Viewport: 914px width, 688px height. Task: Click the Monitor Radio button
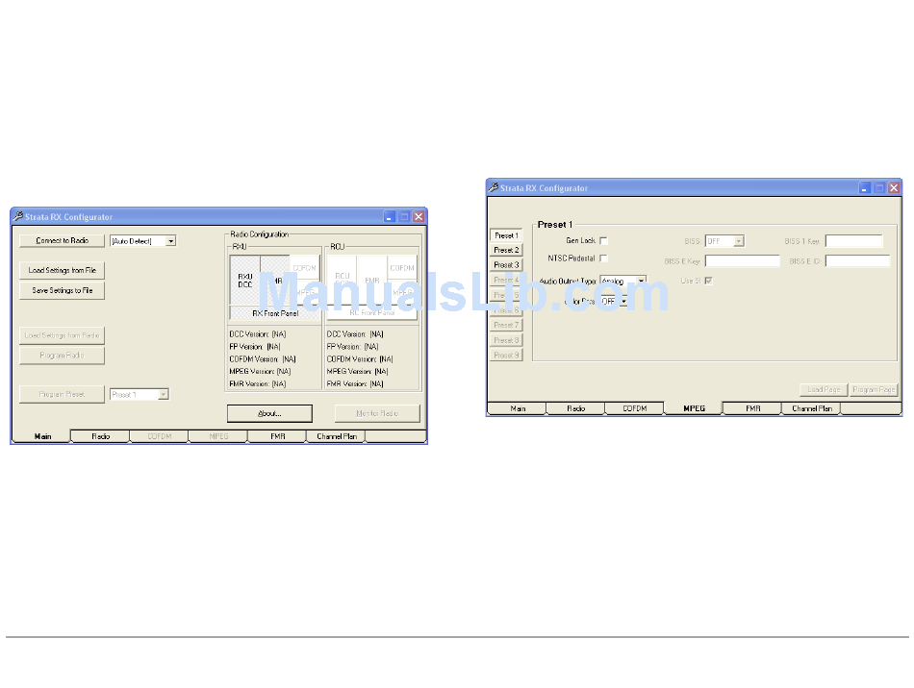[x=377, y=413]
